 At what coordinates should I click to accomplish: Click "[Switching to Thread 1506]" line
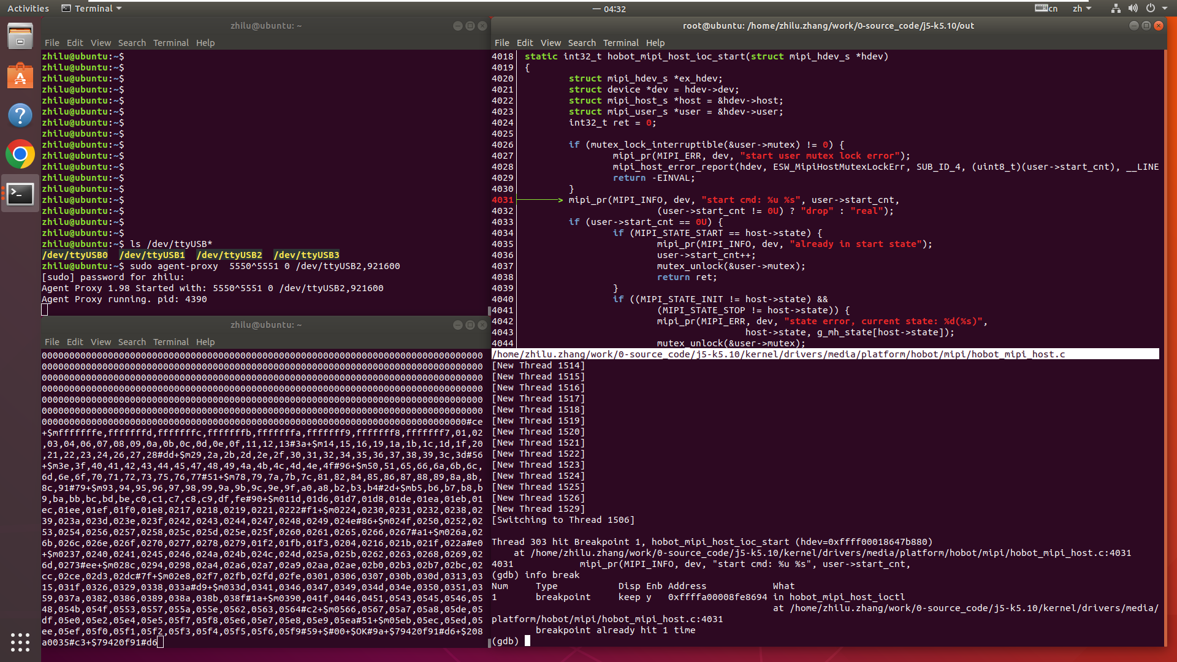pyautogui.click(x=563, y=520)
